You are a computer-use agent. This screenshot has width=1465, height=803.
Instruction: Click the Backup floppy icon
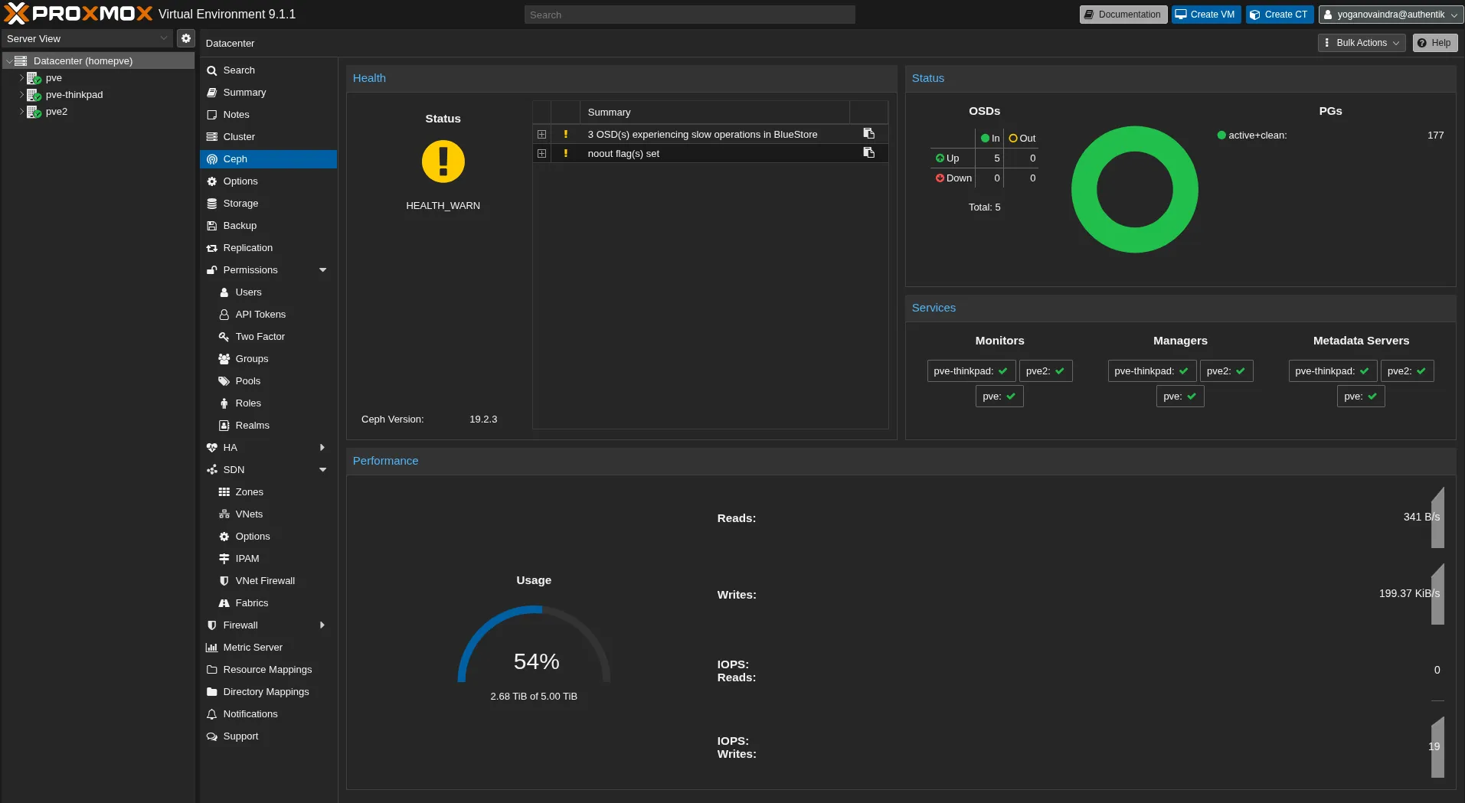(x=212, y=226)
